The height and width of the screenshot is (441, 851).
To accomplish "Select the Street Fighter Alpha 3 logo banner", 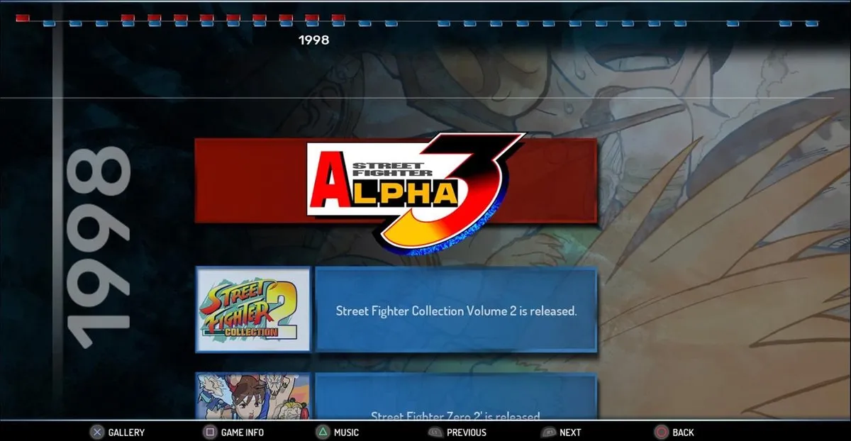I will [396, 181].
